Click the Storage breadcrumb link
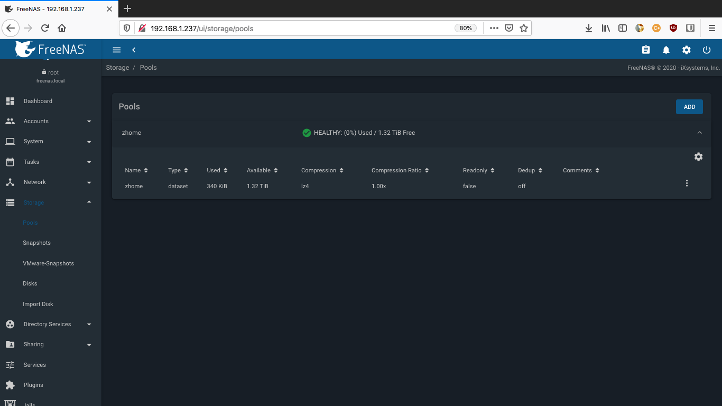Viewport: 722px width, 406px height. [x=117, y=68]
